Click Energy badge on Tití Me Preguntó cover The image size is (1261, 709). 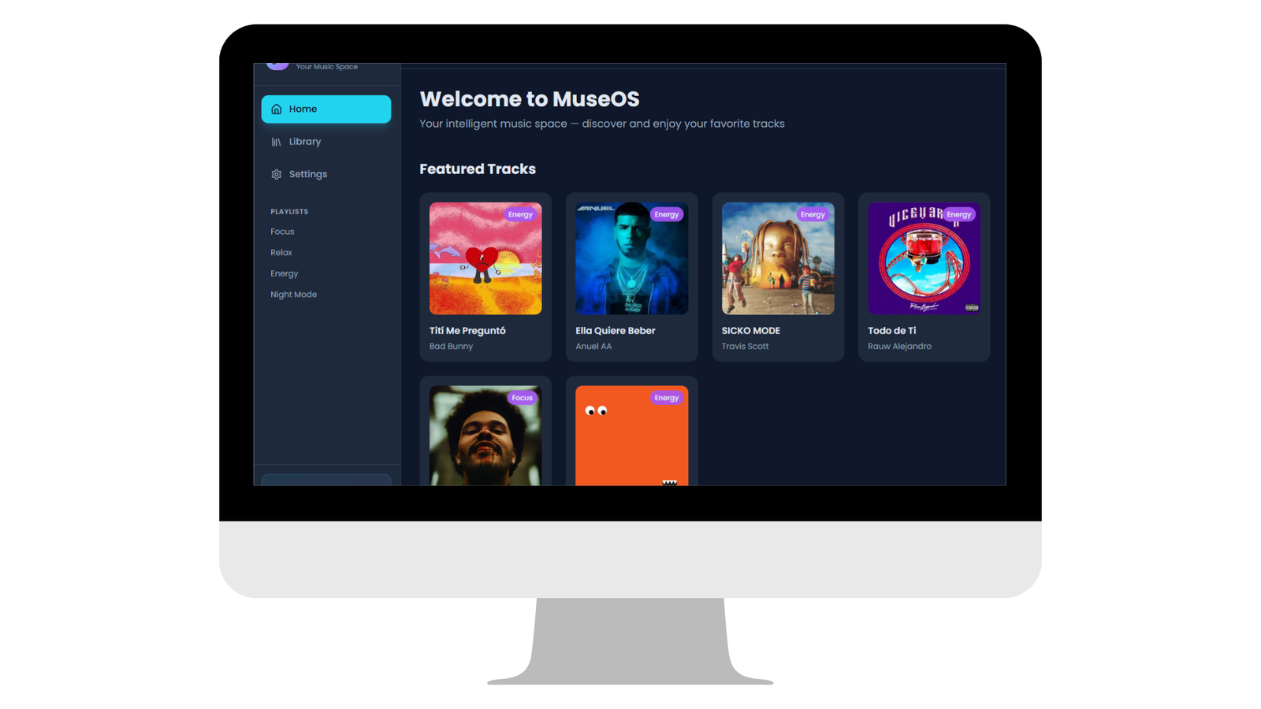pyautogui.click(x=520, y=214)
